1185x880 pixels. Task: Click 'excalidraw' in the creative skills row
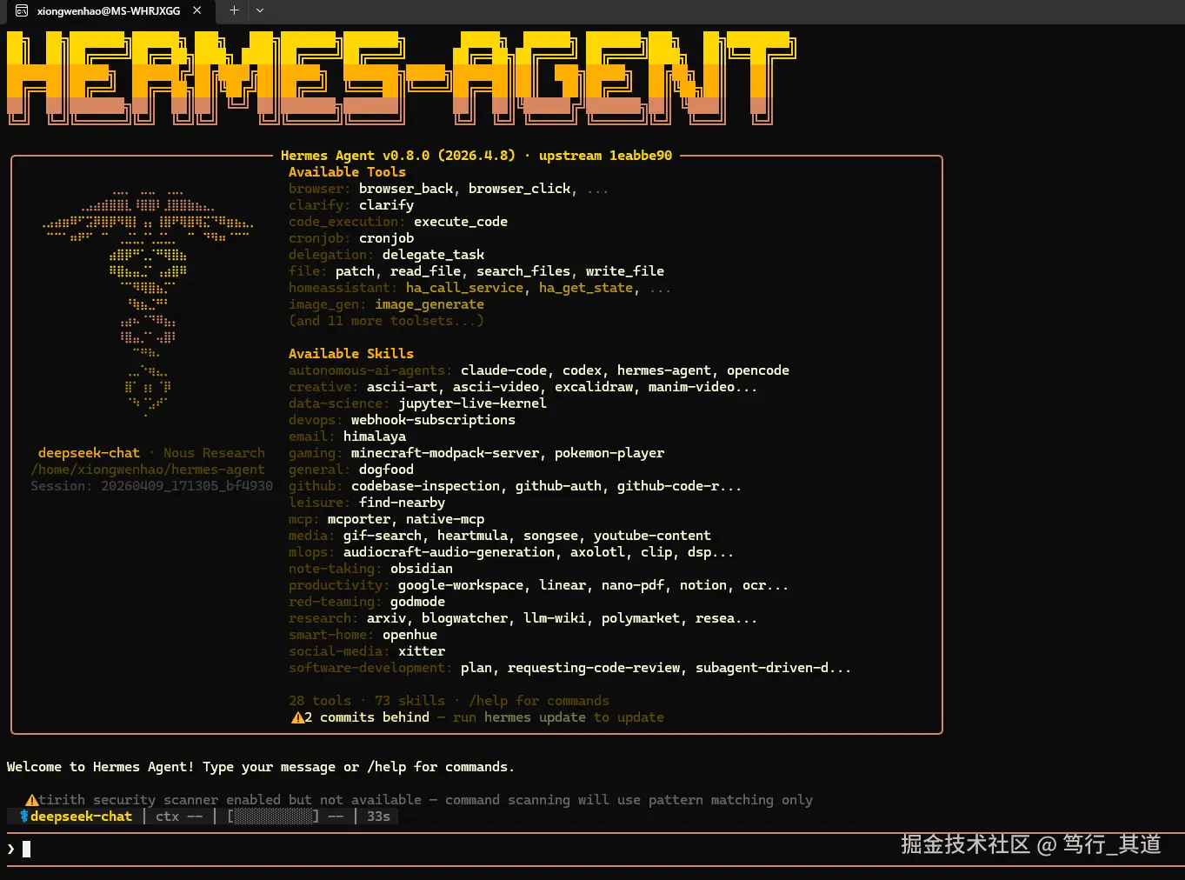pyautogui.click(x=594, y=387)
